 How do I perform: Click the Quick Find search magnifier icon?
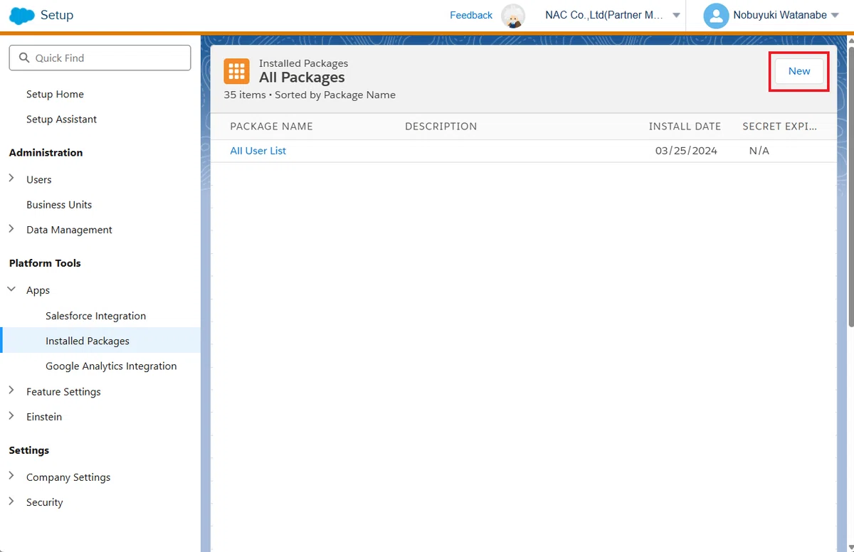(25, 58)
